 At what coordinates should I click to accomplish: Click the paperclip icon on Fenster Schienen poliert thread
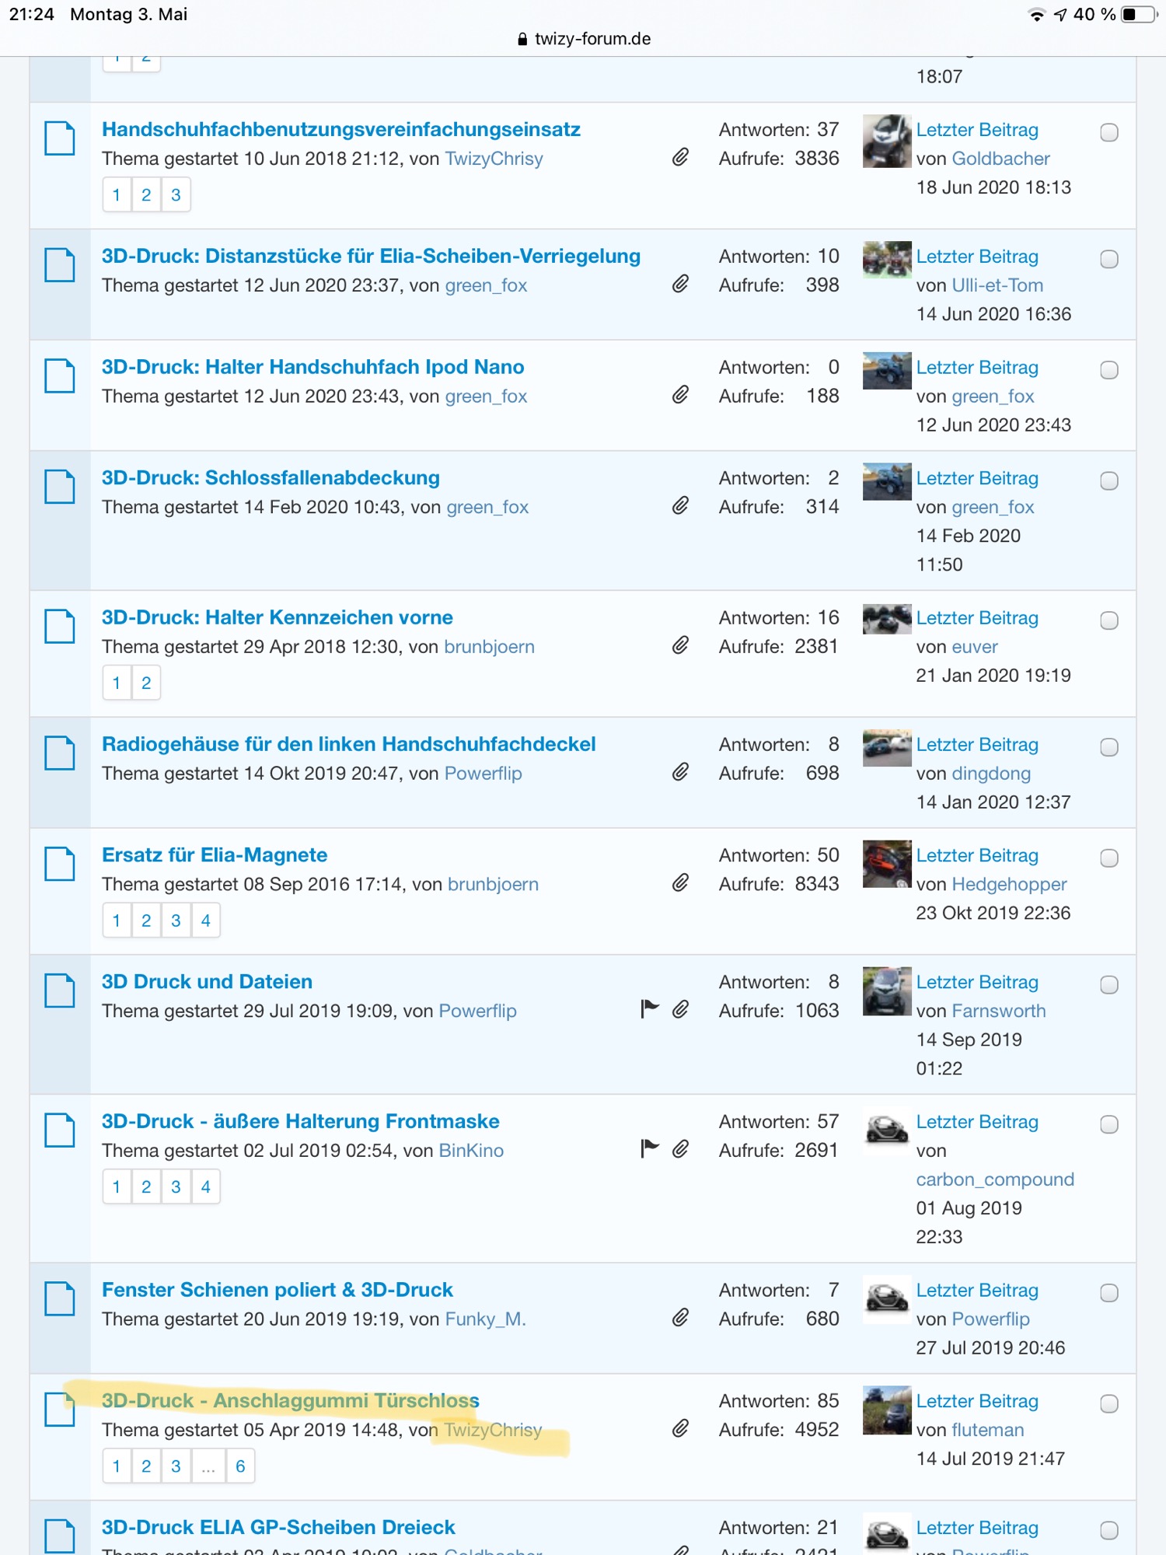pos(680,1318)
